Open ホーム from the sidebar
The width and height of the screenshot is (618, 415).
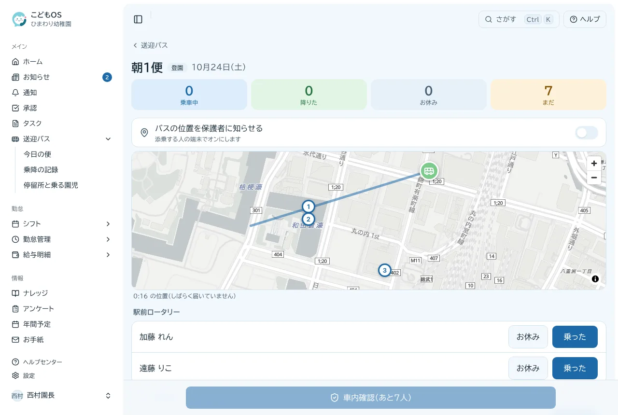tap(62, 62)
